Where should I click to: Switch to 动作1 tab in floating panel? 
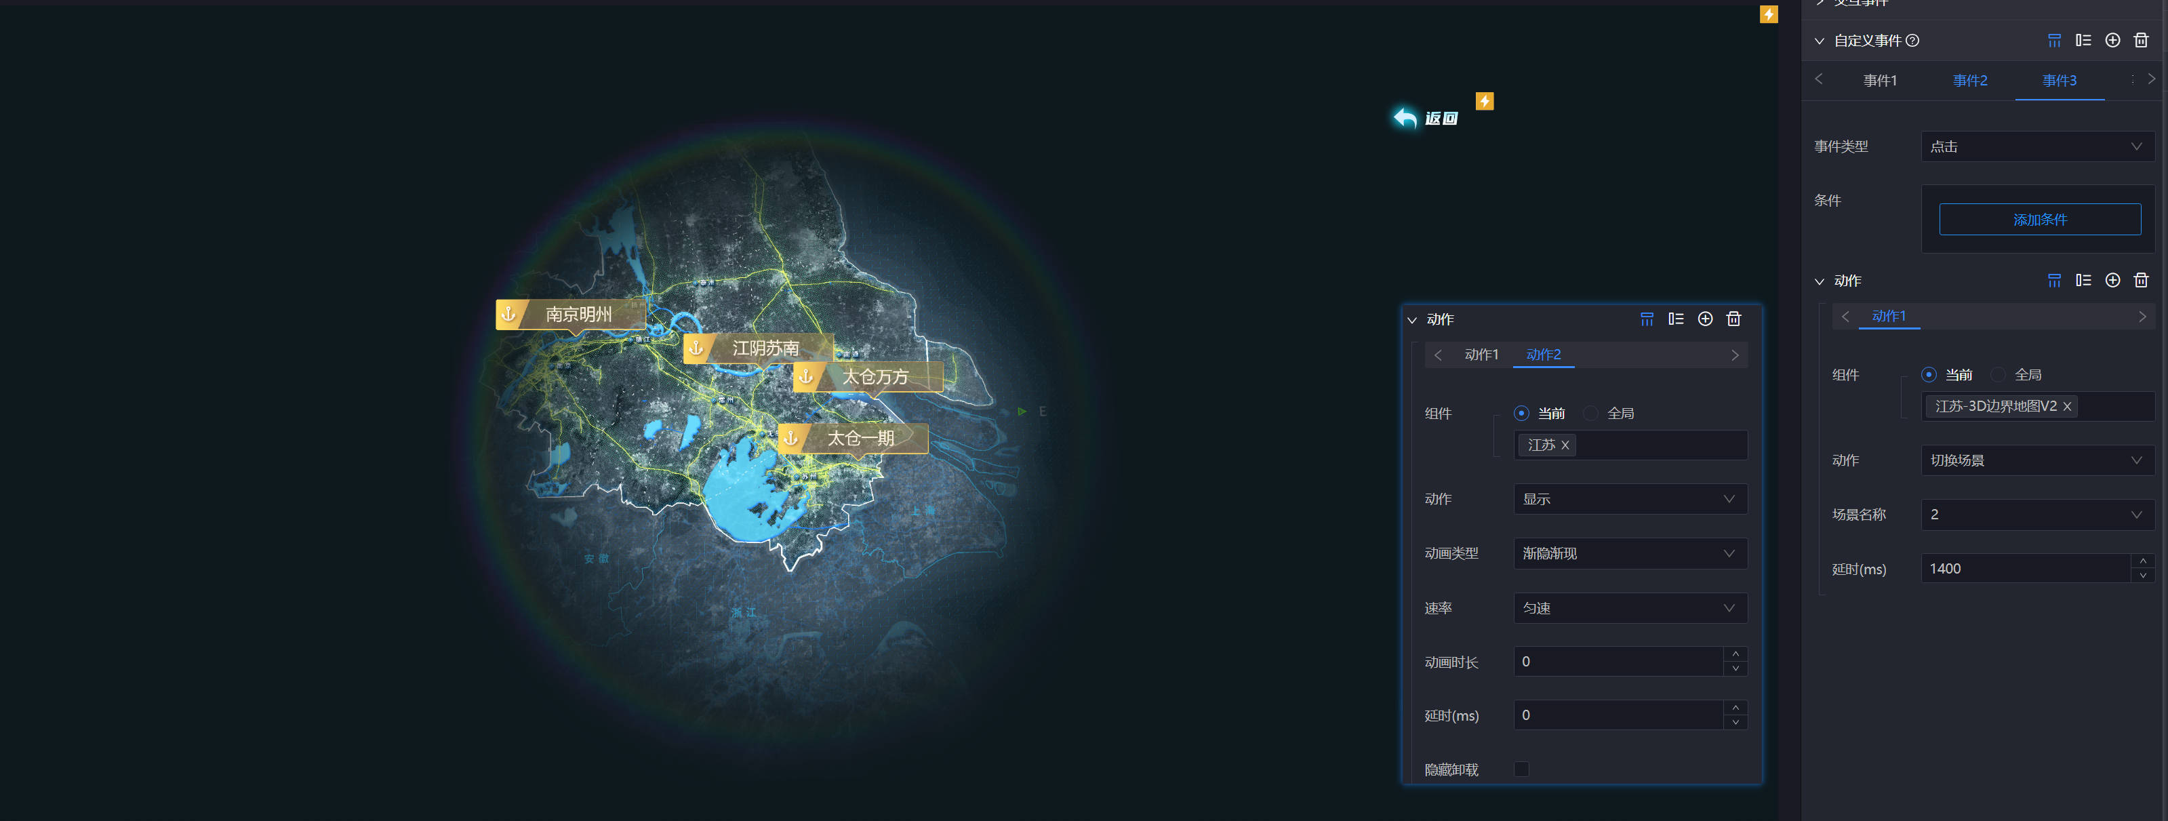[x=1481, y=355]
